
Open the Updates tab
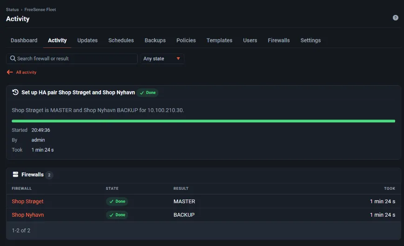tap(88, 40)
